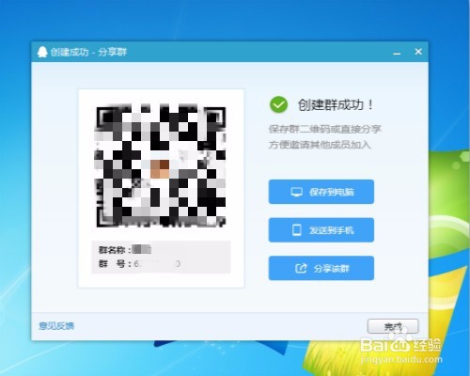Click the 分享该群 button

click(x=321, y=268)
